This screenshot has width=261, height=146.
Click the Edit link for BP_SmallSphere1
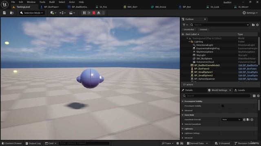(x=248, y=72)
